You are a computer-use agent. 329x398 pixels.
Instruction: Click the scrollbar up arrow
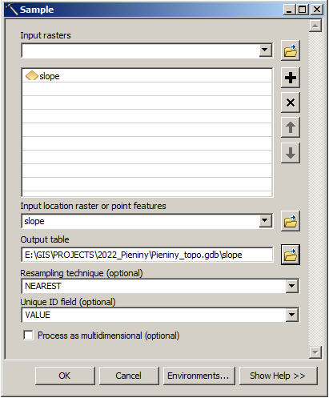[x=315, y=26]
